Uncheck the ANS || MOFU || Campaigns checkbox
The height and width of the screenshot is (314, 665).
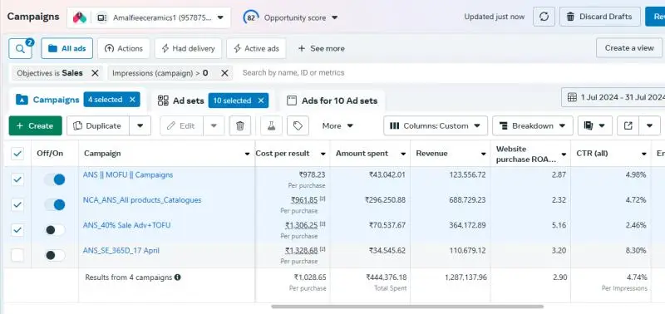(x=17, y=179)
